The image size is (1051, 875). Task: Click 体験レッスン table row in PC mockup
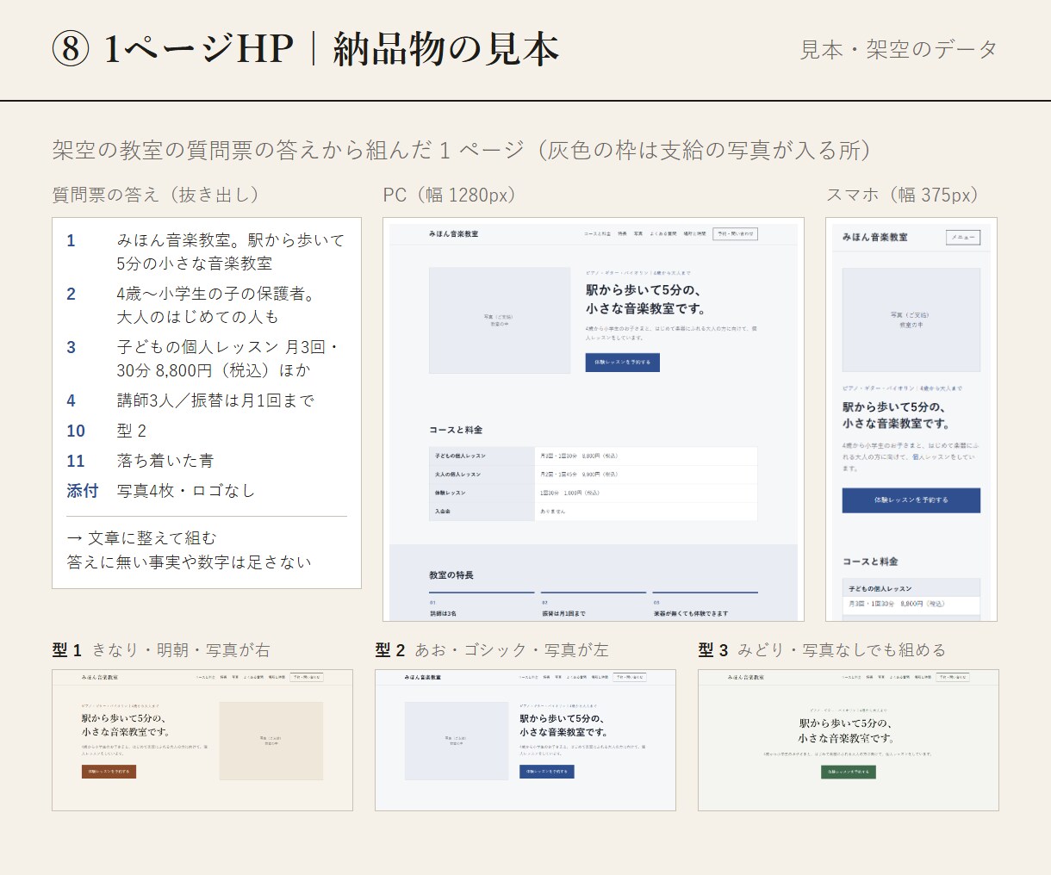click(593, 493)
